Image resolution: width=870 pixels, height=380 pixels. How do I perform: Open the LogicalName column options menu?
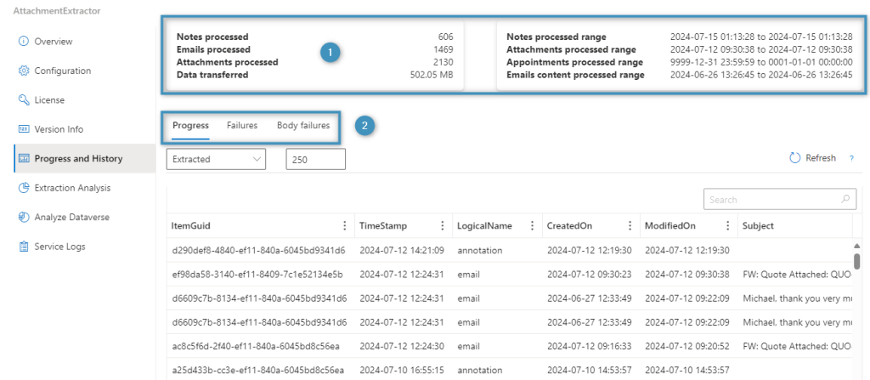(x=532, y=226)
